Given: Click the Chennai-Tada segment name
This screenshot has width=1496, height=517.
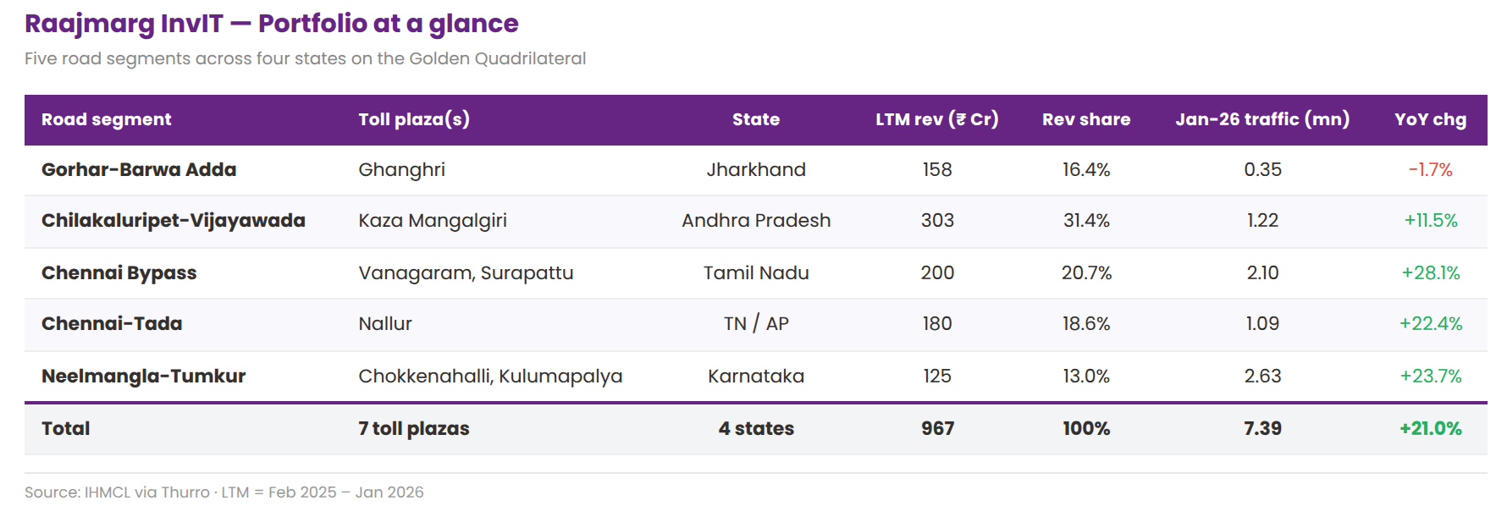Looking at the screenshot, I should point(112,323).
